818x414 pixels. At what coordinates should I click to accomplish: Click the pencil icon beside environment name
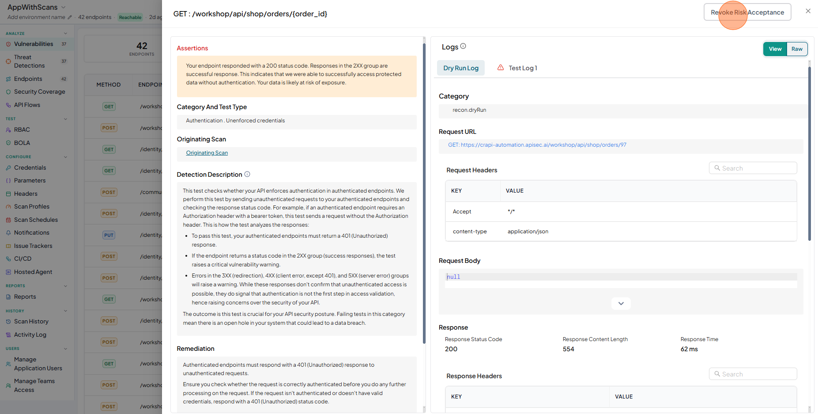(69, 17)
